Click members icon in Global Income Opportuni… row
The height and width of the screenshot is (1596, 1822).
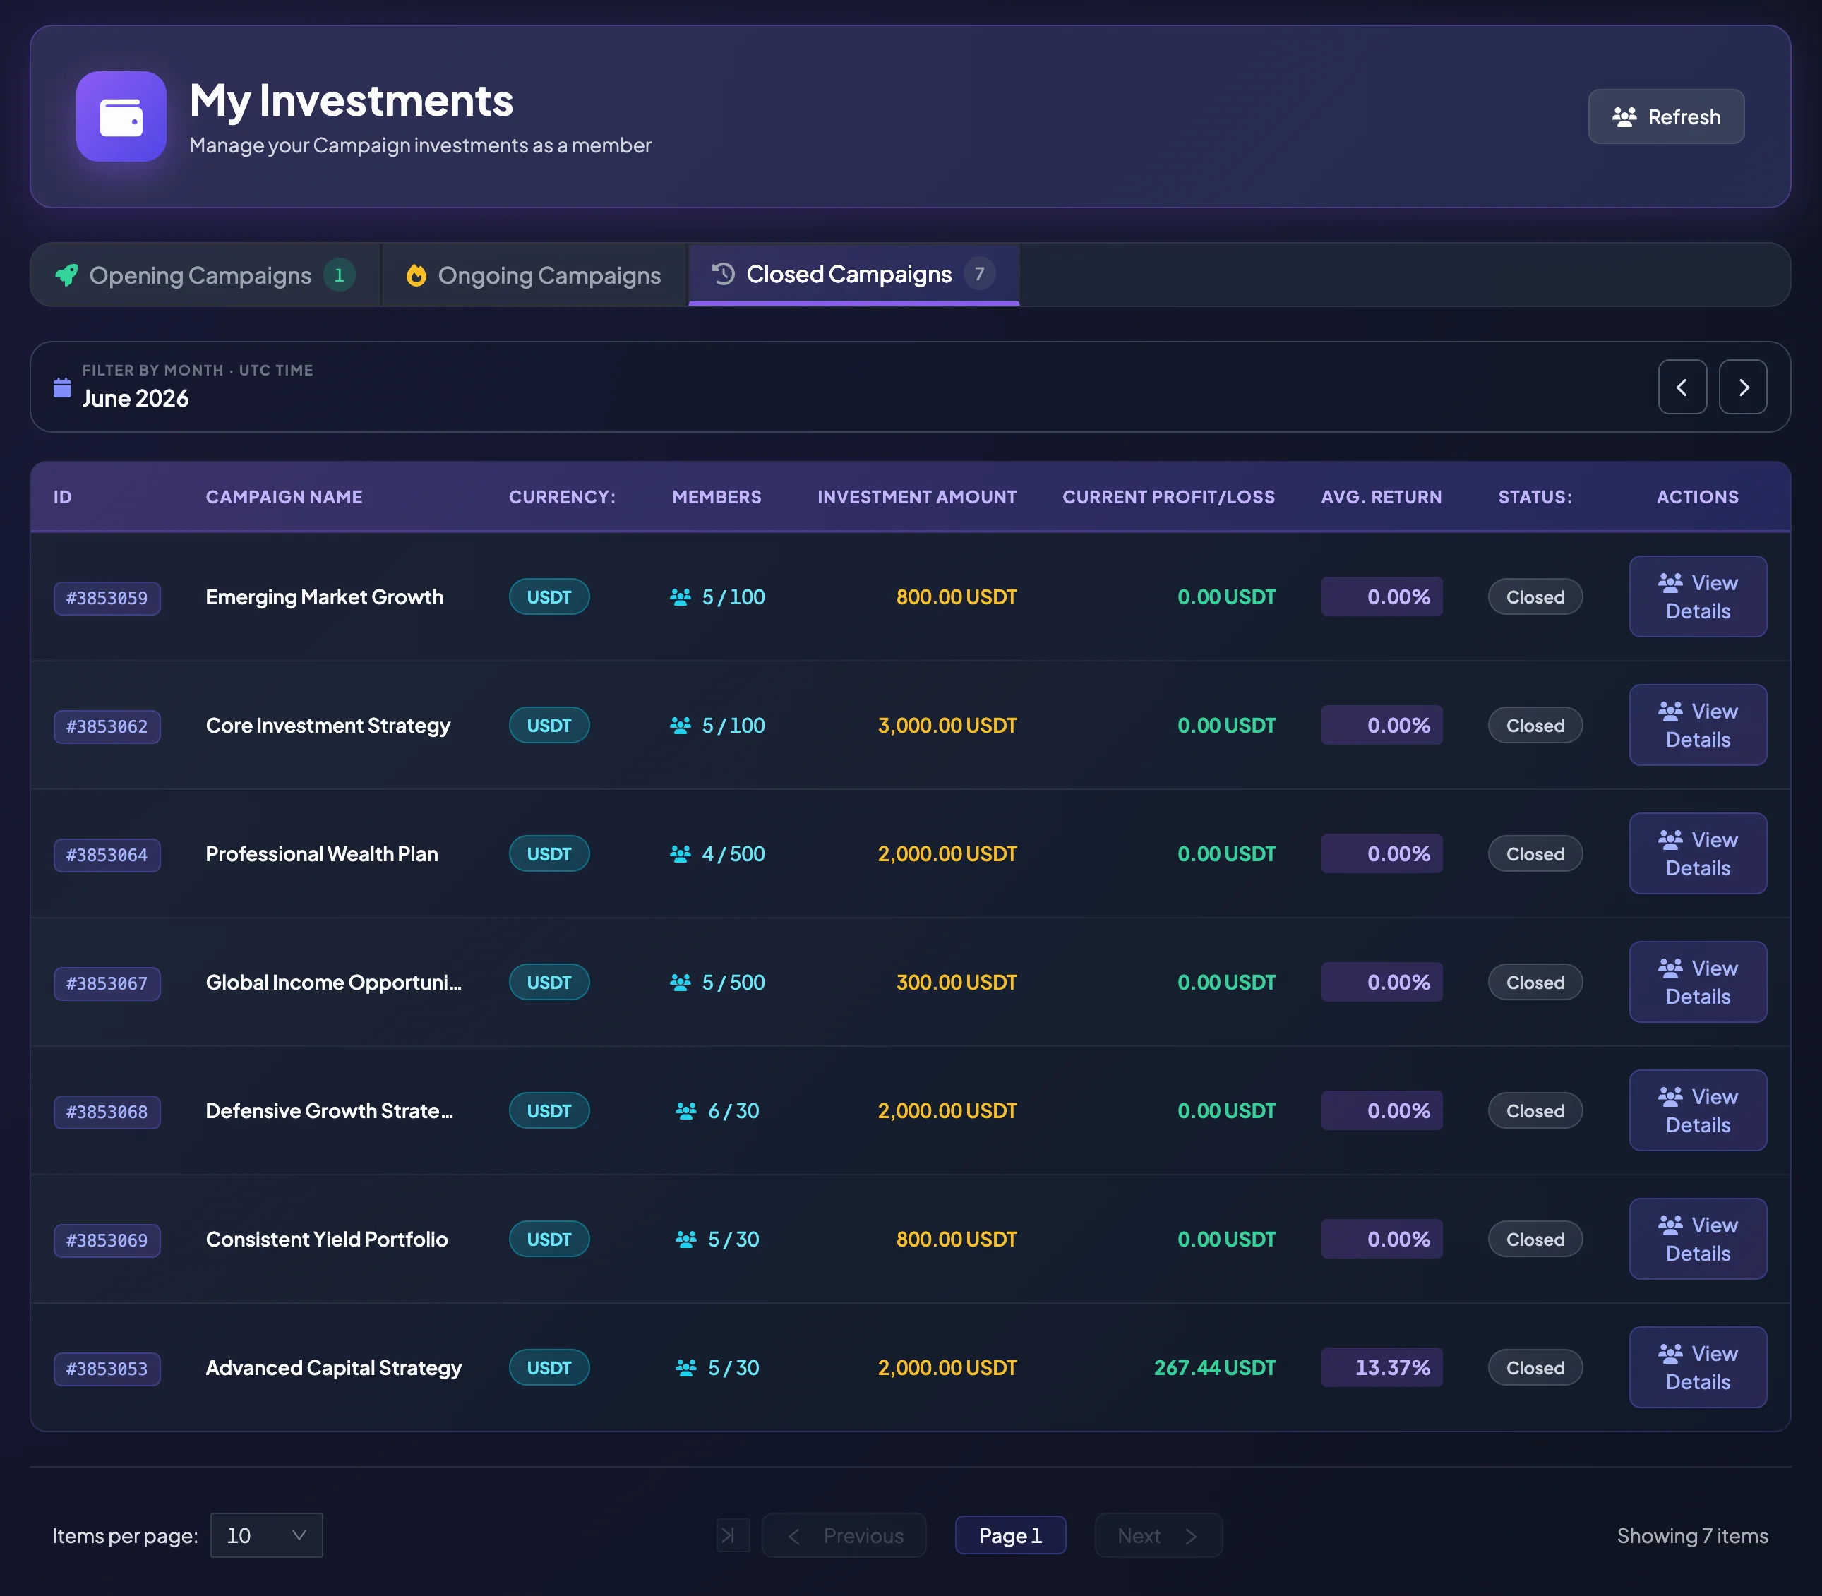681,983
